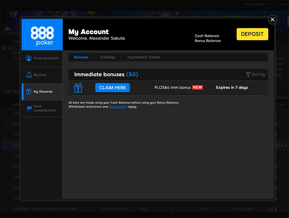Image resolution: width=289 pixels, height=218 pixels.
Task: Click the $140 prize value in the lobby
Action: 205,209
